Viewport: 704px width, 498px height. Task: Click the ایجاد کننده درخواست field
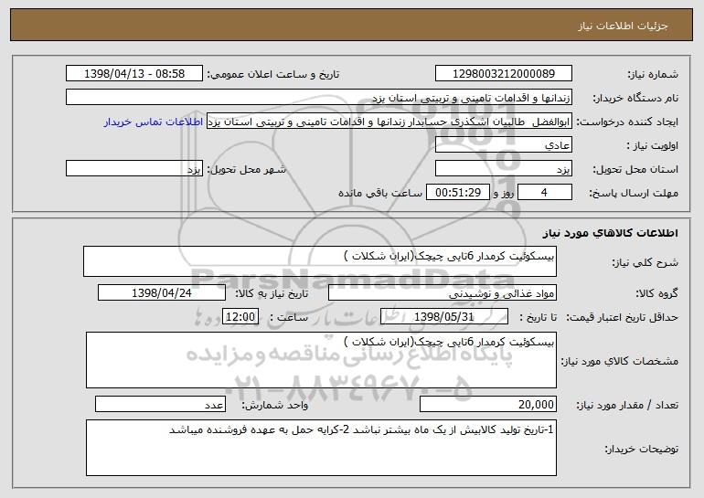(389, 122)
